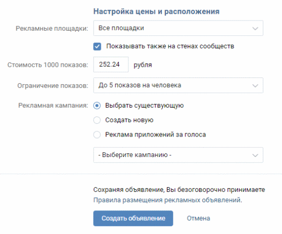Click Реклама приложений за голоса label text

point(156,134)
